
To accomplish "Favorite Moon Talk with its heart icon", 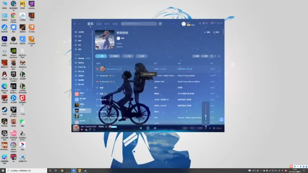I will tap(97, 106).
